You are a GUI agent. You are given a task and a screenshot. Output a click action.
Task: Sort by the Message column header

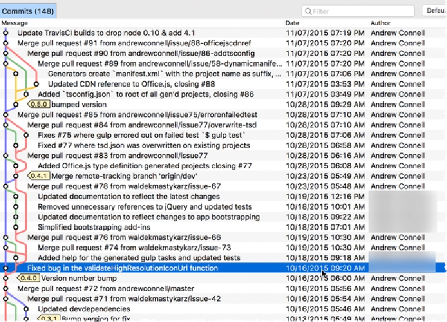(15, 23)
